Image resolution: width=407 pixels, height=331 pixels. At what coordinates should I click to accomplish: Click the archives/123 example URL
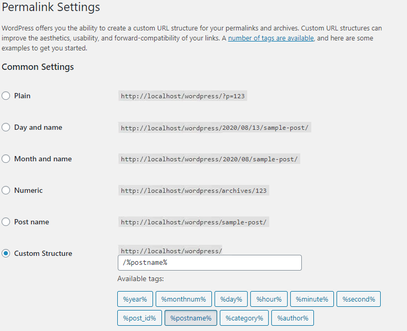pyautogui.click(x=194, y=191)
